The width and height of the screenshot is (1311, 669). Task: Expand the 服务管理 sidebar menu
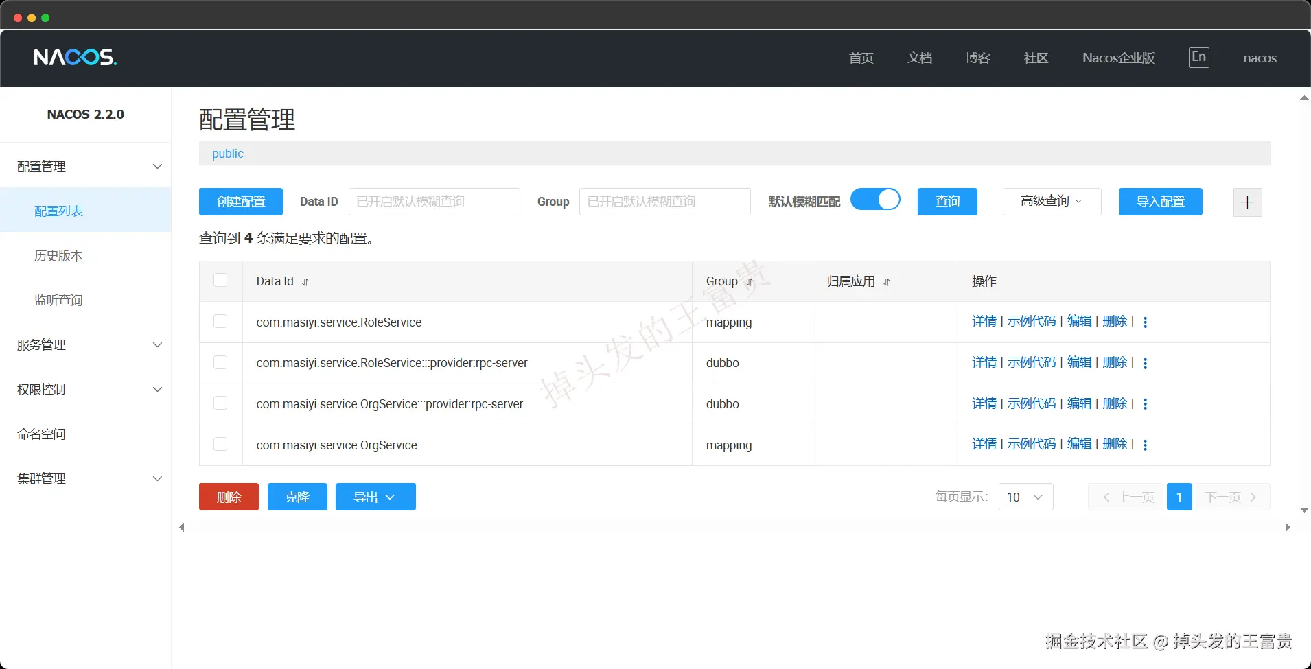[x=86, y=344]
